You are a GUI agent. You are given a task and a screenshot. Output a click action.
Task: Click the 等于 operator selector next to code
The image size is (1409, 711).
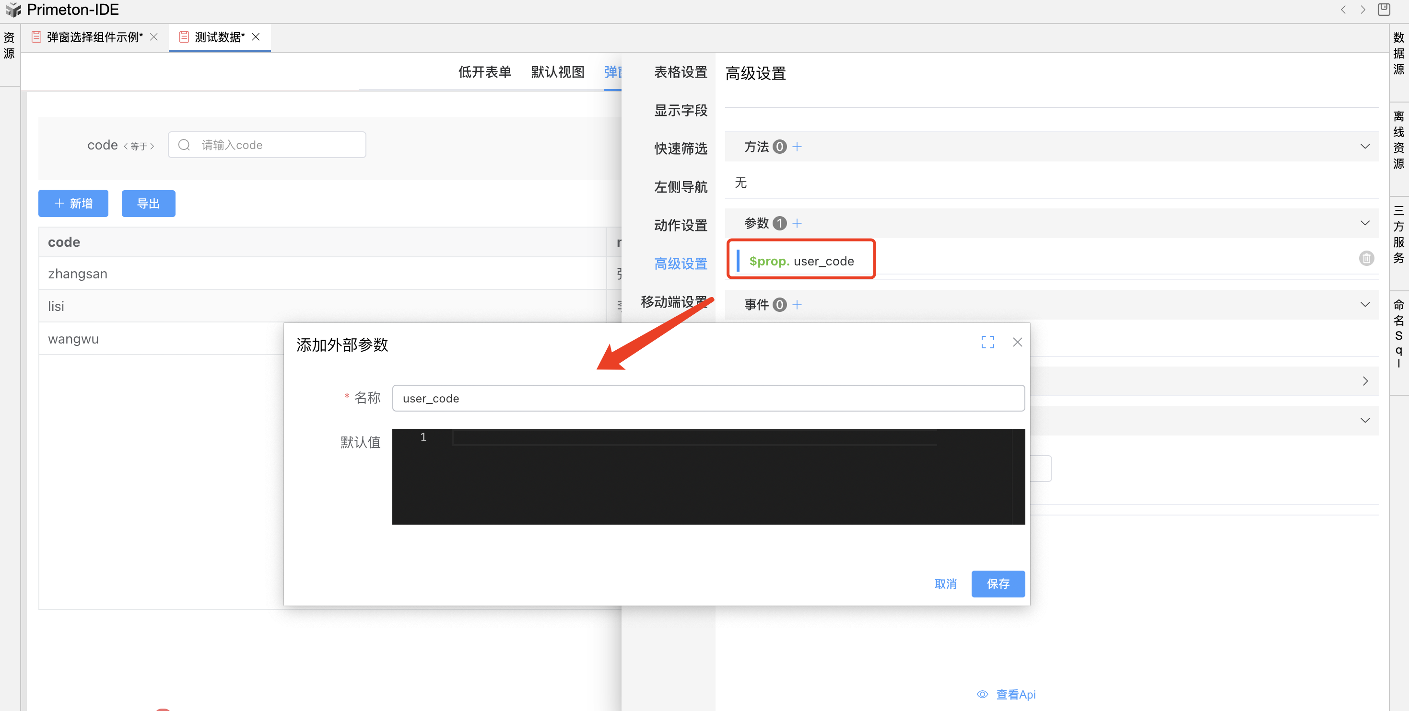tap(139, 146)
